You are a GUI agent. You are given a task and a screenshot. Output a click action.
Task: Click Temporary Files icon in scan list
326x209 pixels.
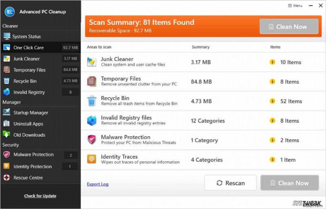[92, 81]
